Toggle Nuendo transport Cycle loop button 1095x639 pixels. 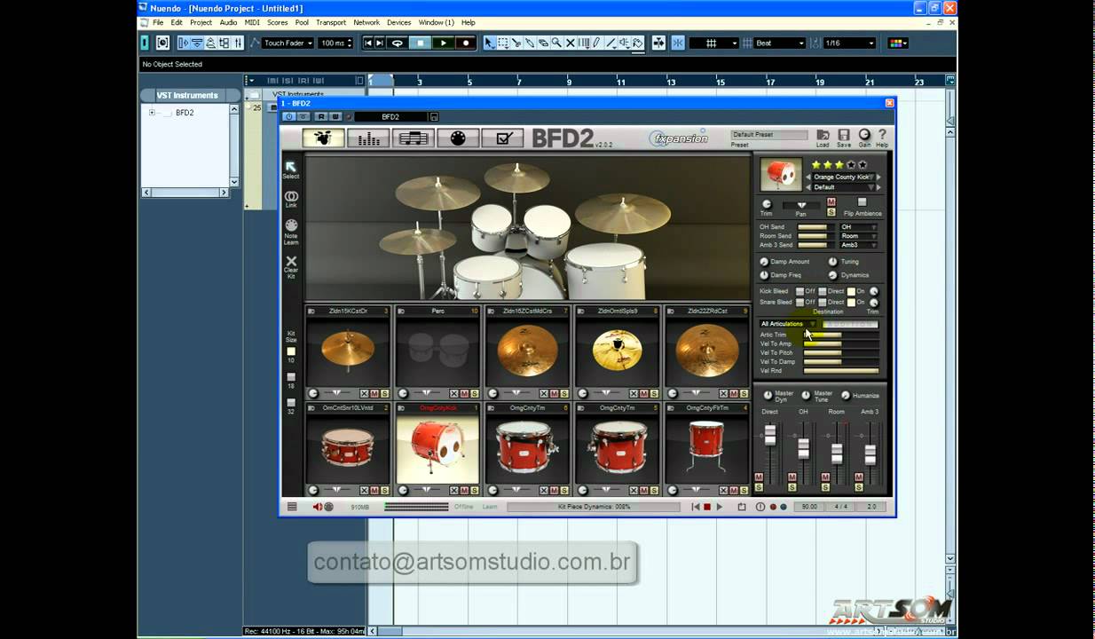(x=398, y=43)
